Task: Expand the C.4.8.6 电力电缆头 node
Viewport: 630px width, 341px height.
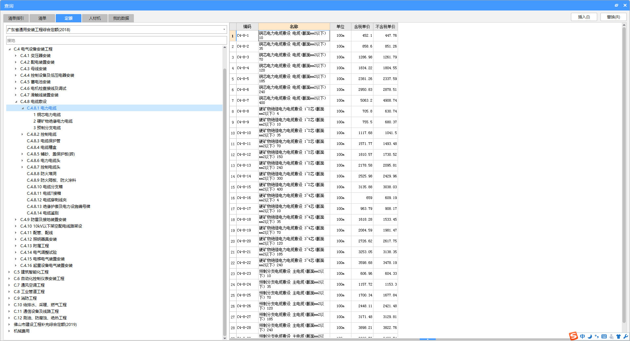Action: (x=22, y=161)
